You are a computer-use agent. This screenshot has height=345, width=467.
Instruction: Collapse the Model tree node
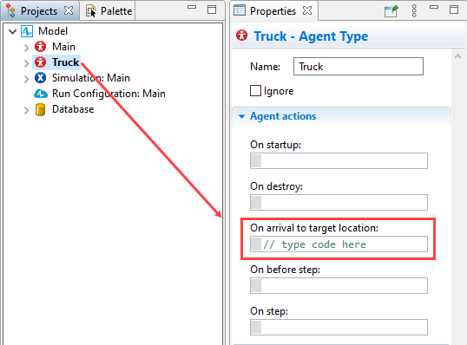(12, 31)
